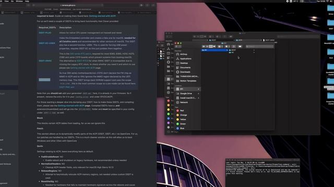Select EFI folder in first Finder column
The width and height of the screenshot is (334, 187).
pos(214,50)
